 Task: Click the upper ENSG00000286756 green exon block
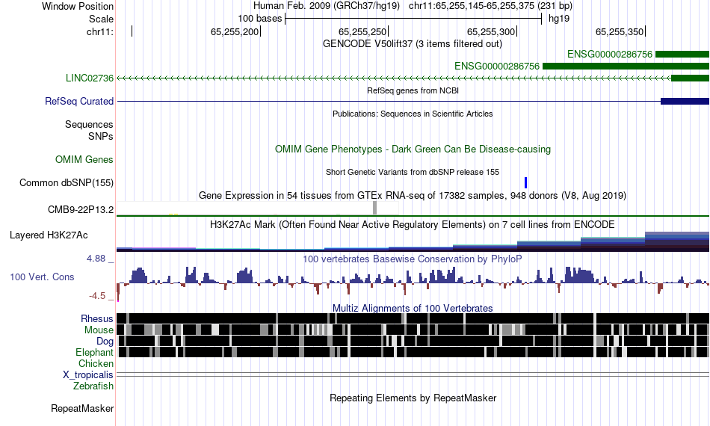click(682, 55)
